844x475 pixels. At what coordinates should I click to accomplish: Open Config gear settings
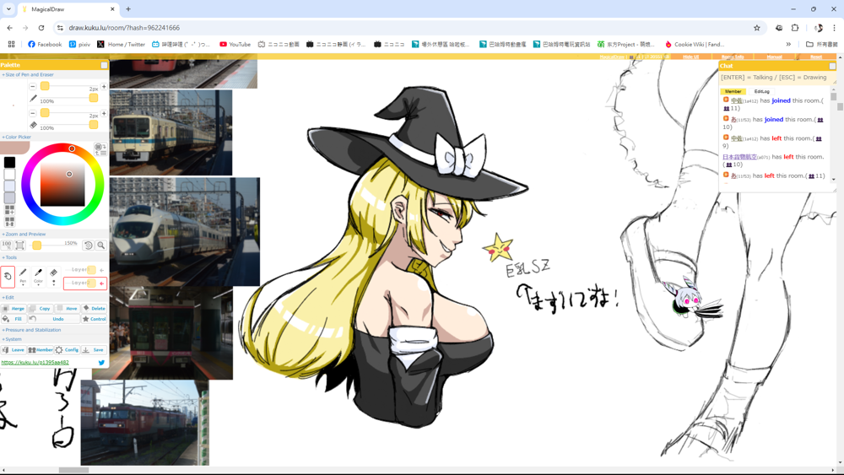pos(68,349)
